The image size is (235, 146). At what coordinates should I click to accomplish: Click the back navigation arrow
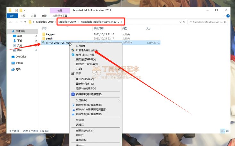tap(11, 22)
